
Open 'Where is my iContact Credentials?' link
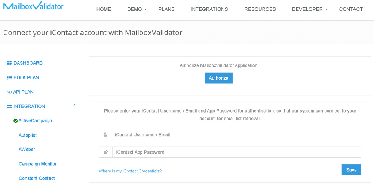click(130, 171)
